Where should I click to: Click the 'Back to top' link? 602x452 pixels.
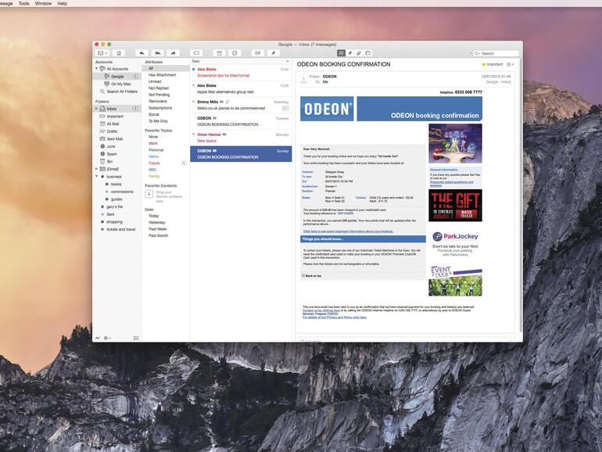pyautogui.click(x=313, y=276)
